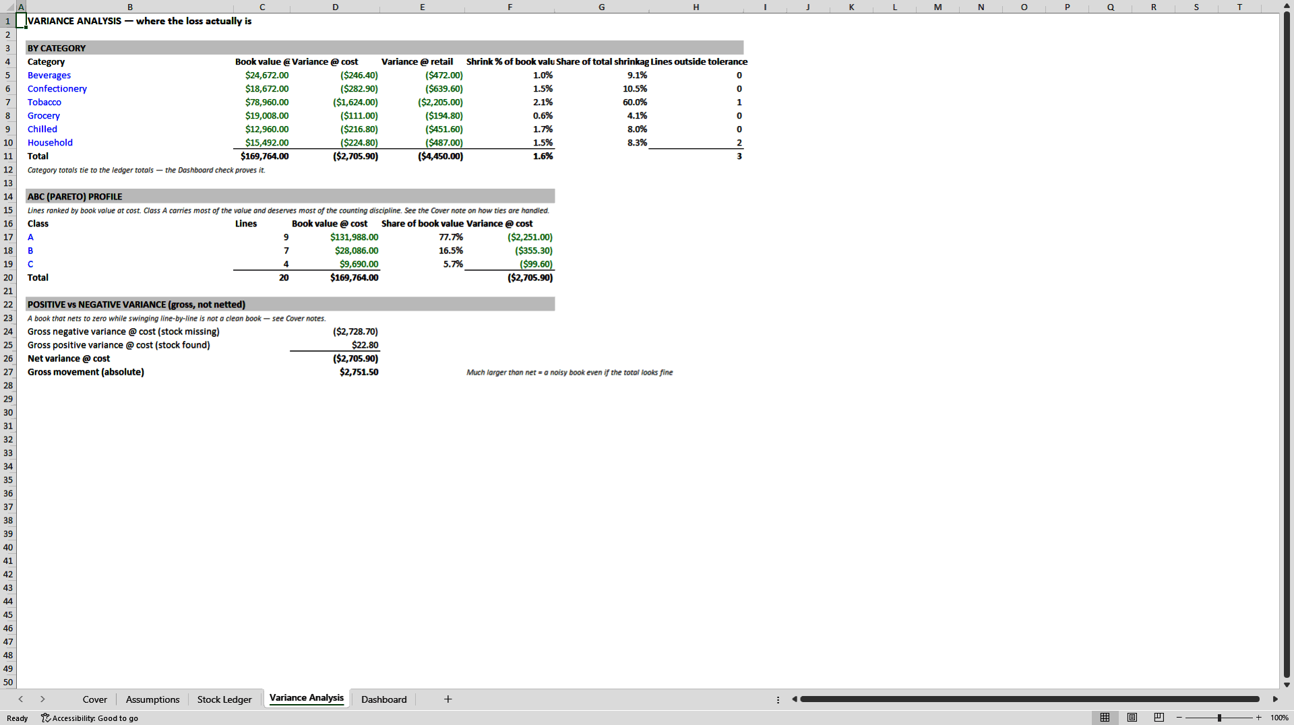Viewport: 1294px width, 725px height.
Task: Open the Assumptions sheet tab
Action: (152, 699)
